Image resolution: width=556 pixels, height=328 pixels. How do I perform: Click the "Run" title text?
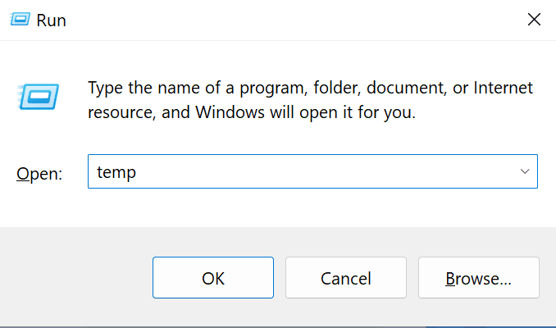tap(50, 20)
